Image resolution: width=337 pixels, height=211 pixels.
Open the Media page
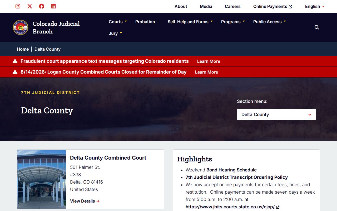(206, 6)
